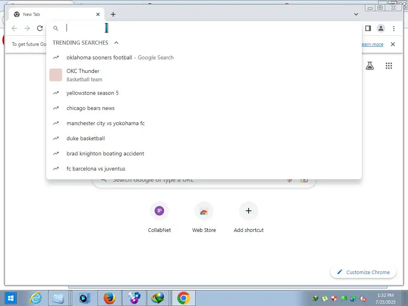The image size is (408, 306).
Task: Open the Learn more link in infobar
Action: point(373,44)
